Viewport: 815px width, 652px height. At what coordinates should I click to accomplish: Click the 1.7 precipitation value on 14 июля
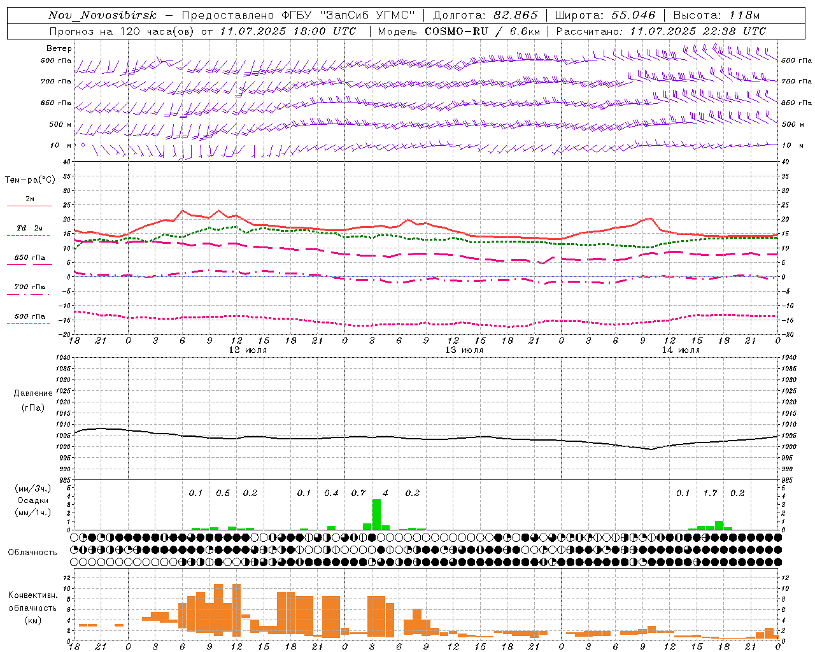710,493
